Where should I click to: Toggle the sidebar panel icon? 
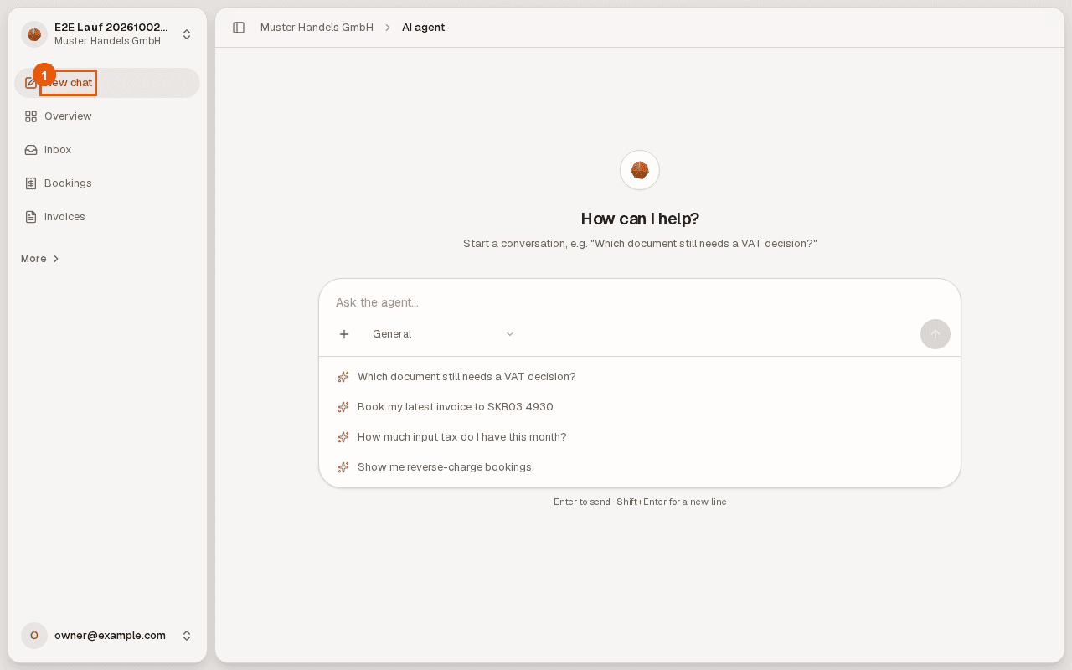[239, 28]
